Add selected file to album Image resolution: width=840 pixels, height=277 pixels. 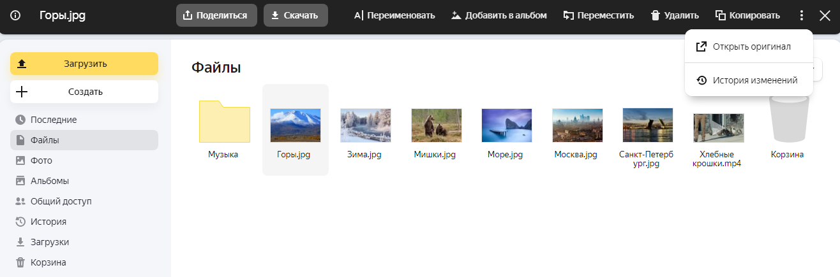tap(499, 15)
